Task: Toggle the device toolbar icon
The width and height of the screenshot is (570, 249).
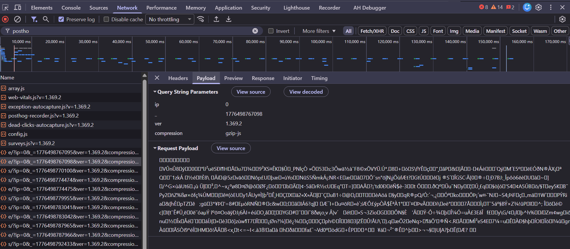Action: (18, 8)
